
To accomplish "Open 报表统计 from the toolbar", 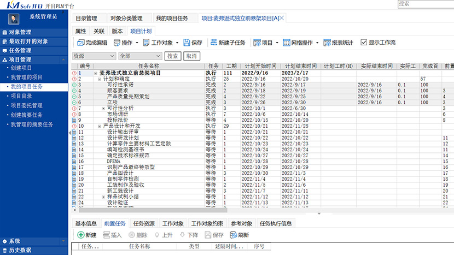I will pos(327,43).
